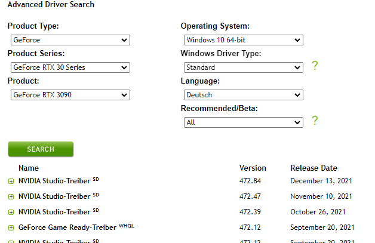Open NVIDIA Studio-Treiber released October 26, 2021
Image resolution: width=375 pixels, height=243 pixels.
pyautogui.click(x=59, y=212)
